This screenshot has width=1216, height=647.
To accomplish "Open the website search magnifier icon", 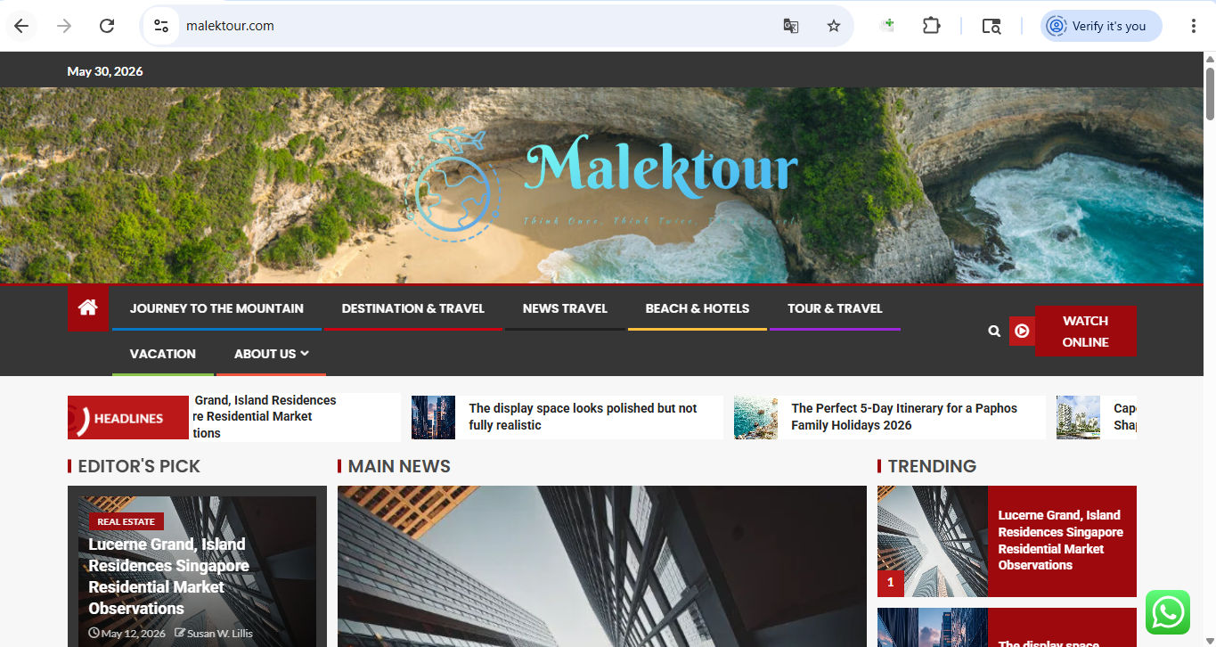I will pyautogui.click(x=994, y=332).
